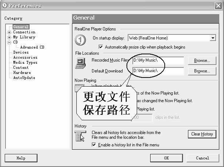This screenshot has height=167, width=224.
Task: Select the Devices category
Action: tap(21, 53)
